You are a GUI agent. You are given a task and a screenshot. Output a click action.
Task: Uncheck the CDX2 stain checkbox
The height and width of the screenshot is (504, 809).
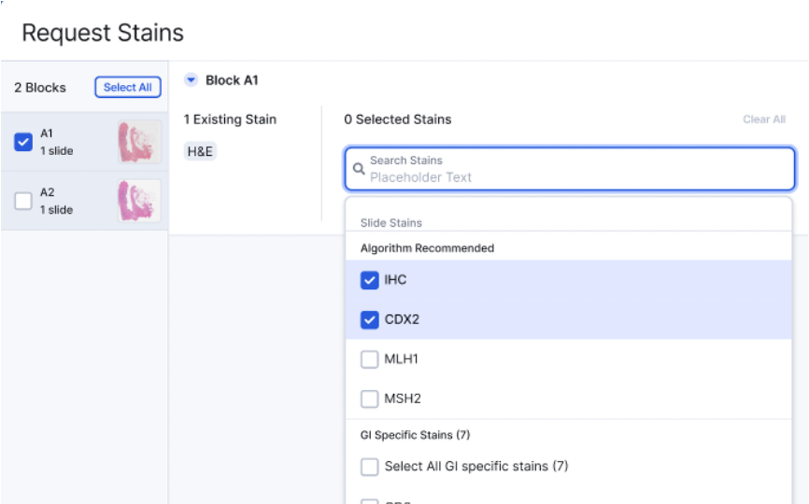[x=370, y=320]
